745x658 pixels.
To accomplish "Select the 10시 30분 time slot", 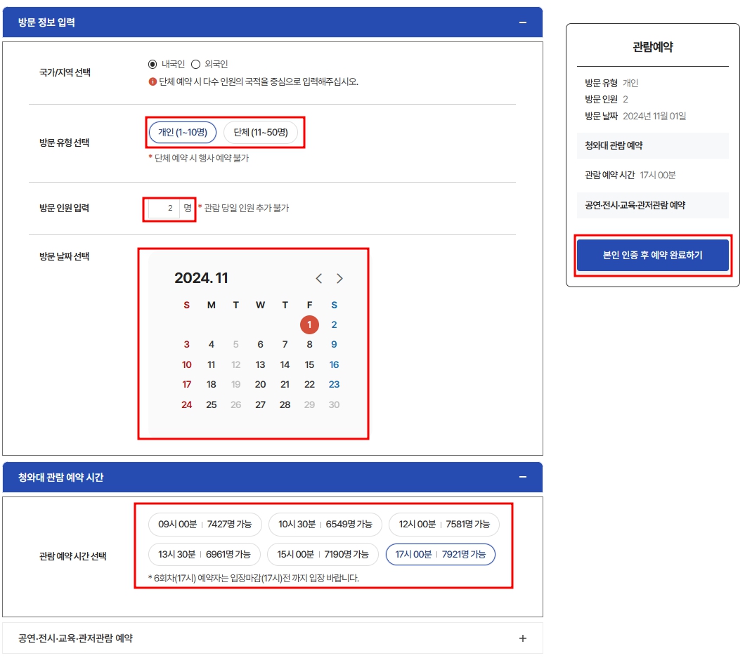I will coord(325,524).
